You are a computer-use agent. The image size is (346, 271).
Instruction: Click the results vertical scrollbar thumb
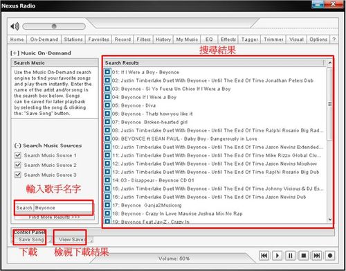tap(330, 104)
